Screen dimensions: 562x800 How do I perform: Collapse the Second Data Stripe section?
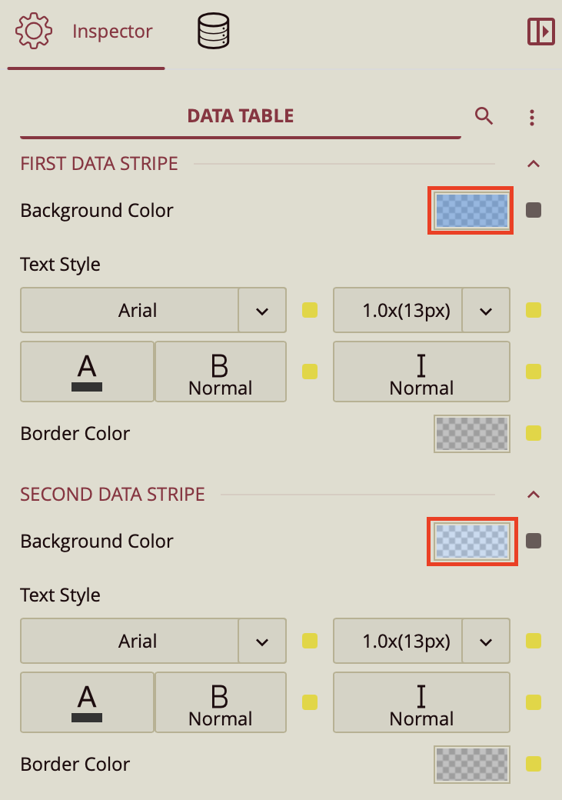click(534, 495)
